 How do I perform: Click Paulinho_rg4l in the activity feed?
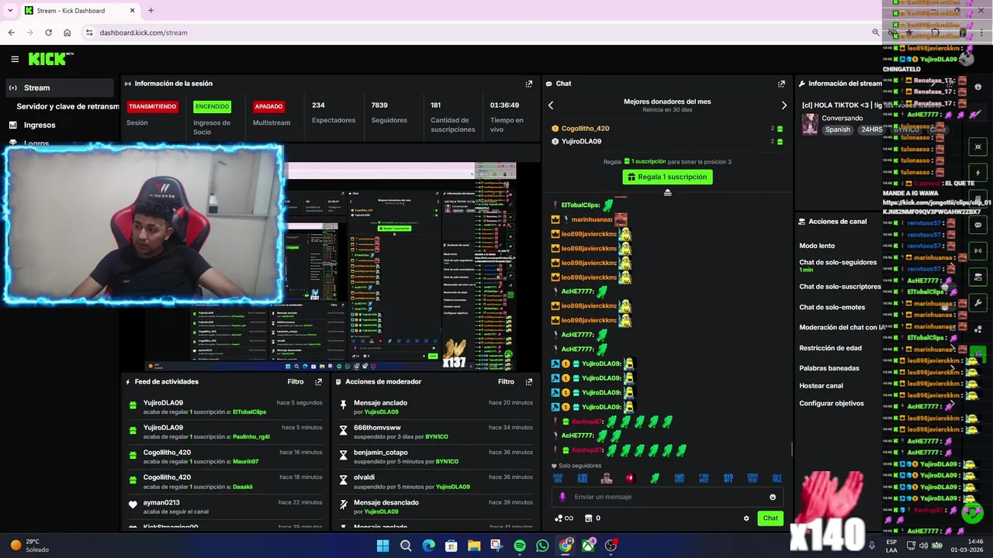click(251, 437)
